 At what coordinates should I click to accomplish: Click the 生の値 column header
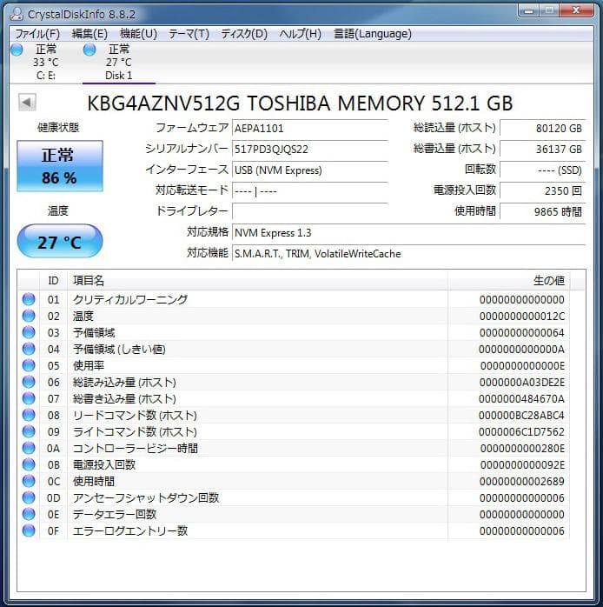click(508, 280)
